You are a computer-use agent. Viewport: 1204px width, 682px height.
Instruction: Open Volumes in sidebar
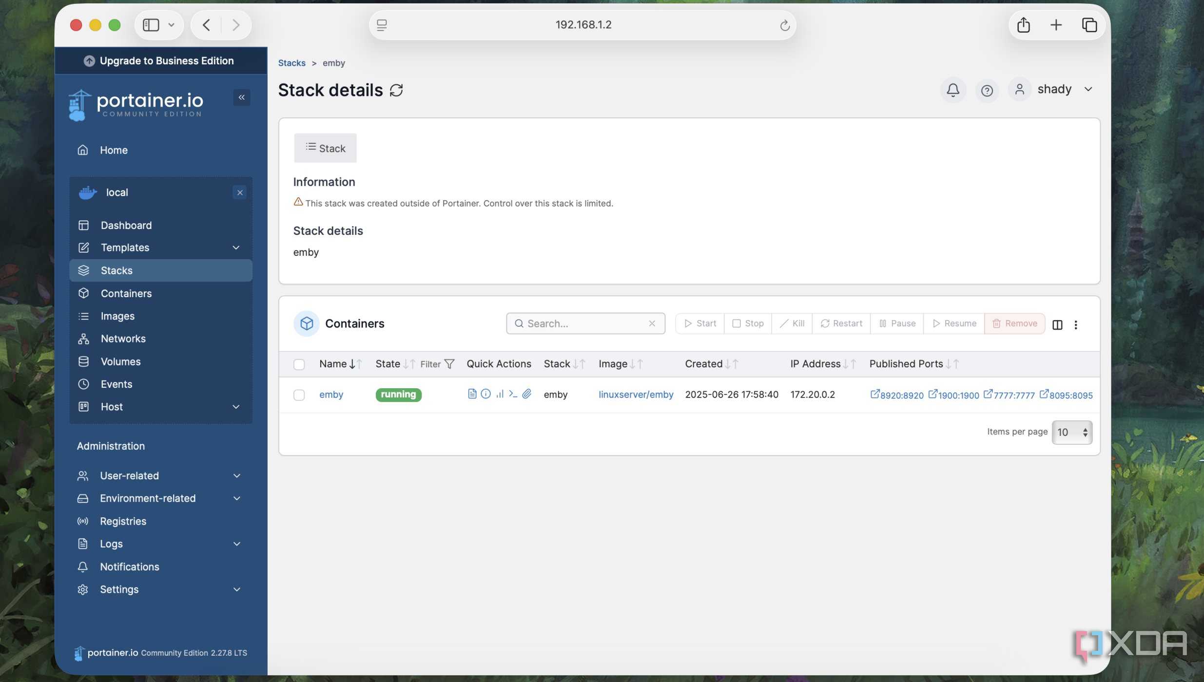[161, 361]
